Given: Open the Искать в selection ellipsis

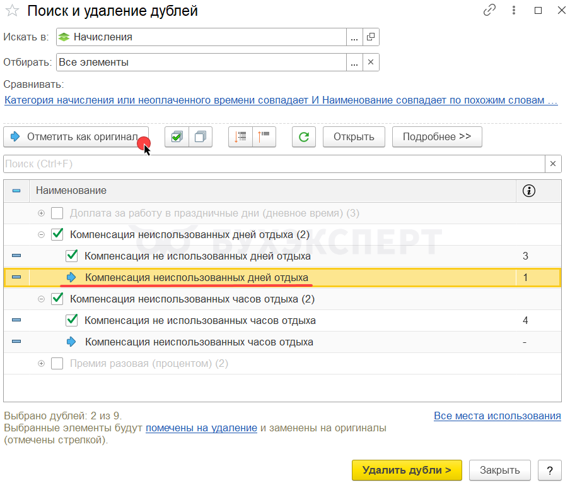Looking at the screenshot, I should [354, 37].
